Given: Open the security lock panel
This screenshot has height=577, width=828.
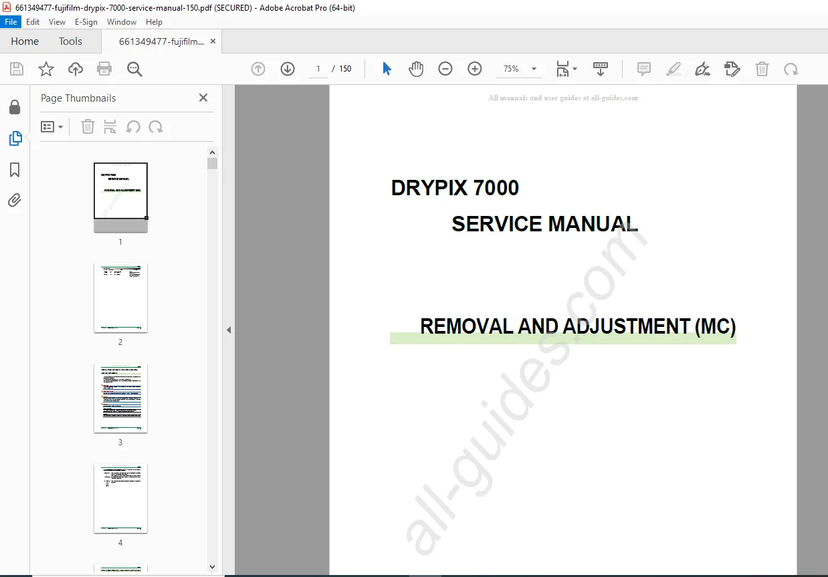Looking at the screenshot, I should [x=15, y=108].
